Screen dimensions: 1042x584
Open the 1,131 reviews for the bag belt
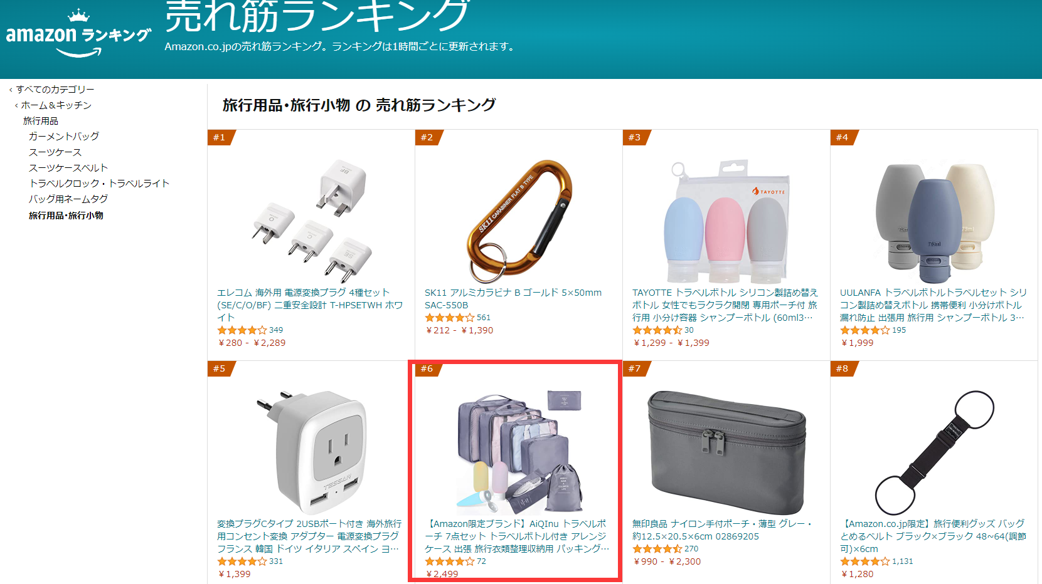tap(903, 561)
